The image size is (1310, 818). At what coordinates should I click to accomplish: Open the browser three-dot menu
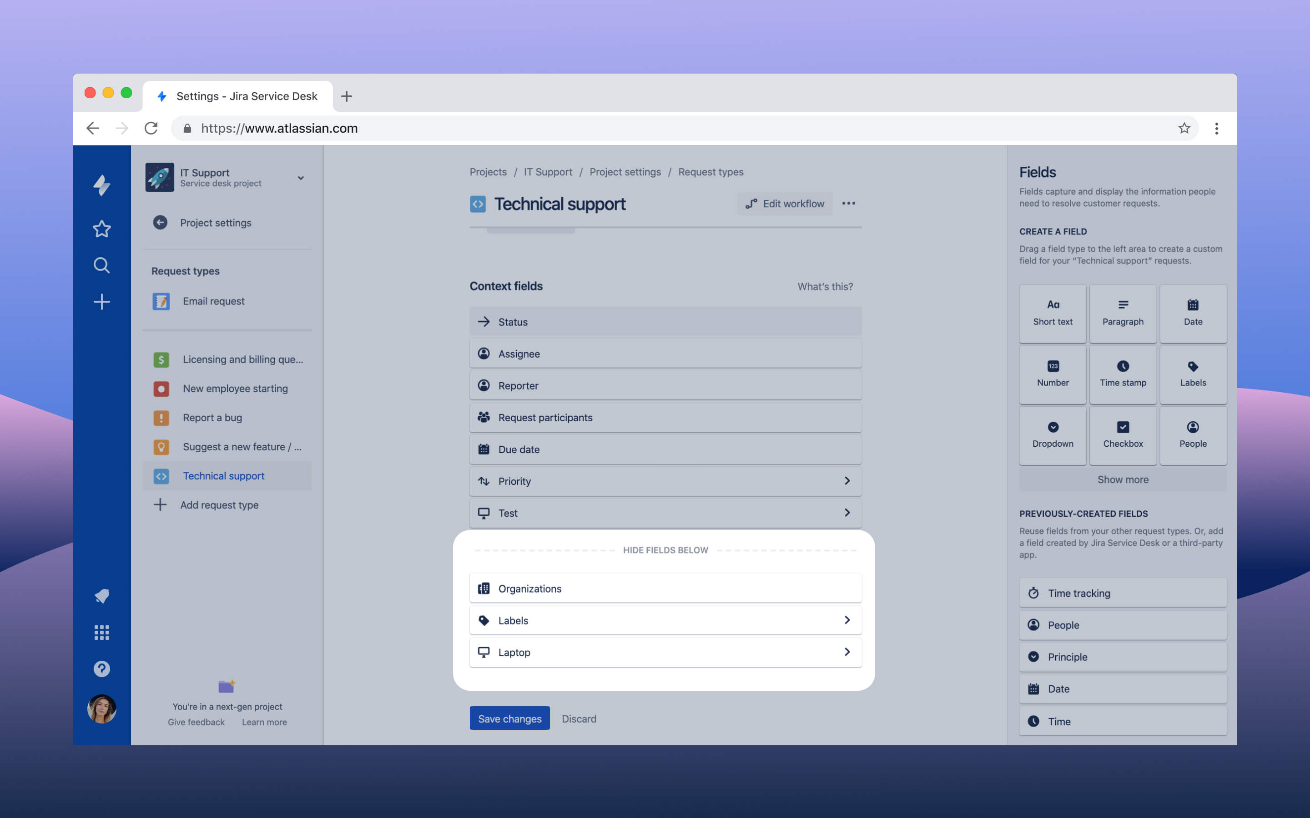1216,128
